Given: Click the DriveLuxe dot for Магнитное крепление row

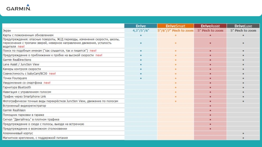Looking at the screenshot, I should point(243,138).
